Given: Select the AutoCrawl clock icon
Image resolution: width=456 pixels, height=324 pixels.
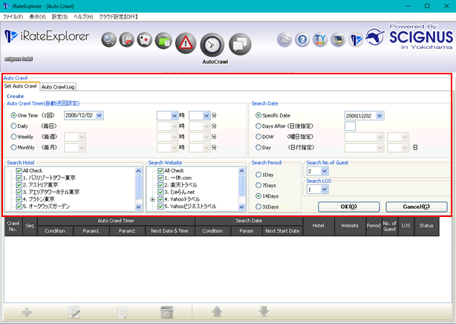Looking at the screenshot, I should (212, 44).
